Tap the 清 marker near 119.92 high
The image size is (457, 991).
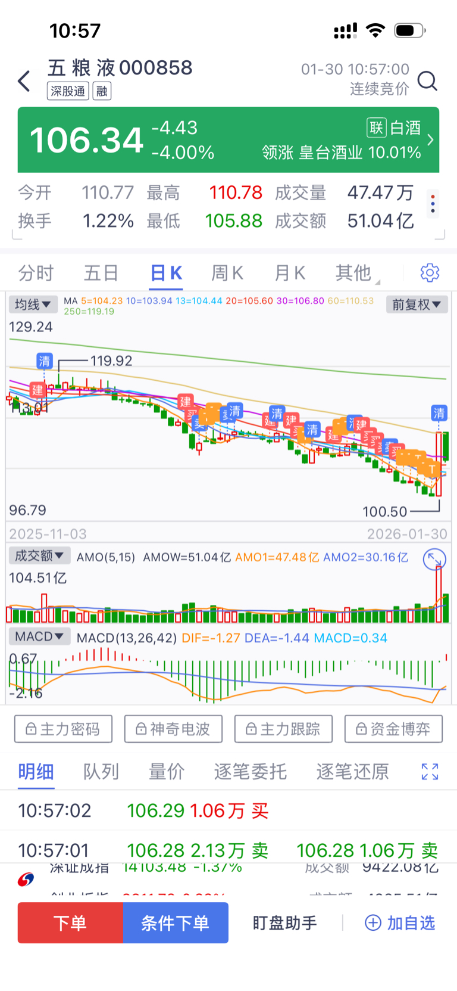tap(45, 361)
